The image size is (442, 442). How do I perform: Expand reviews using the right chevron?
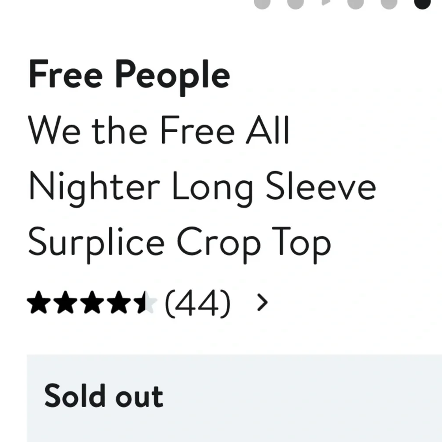tap(264, 301)
